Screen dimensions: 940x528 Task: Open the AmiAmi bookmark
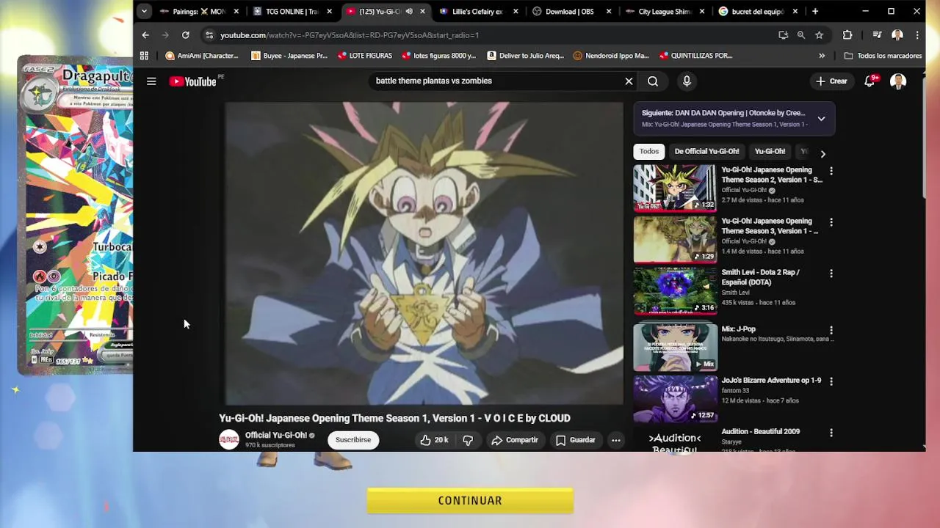coord(202,56)
